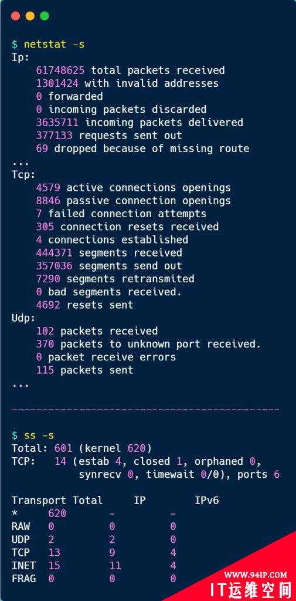This screenshot has width=296, height=601.
Task: Select the 4692 resets sent line
Action: click(84, 305)
